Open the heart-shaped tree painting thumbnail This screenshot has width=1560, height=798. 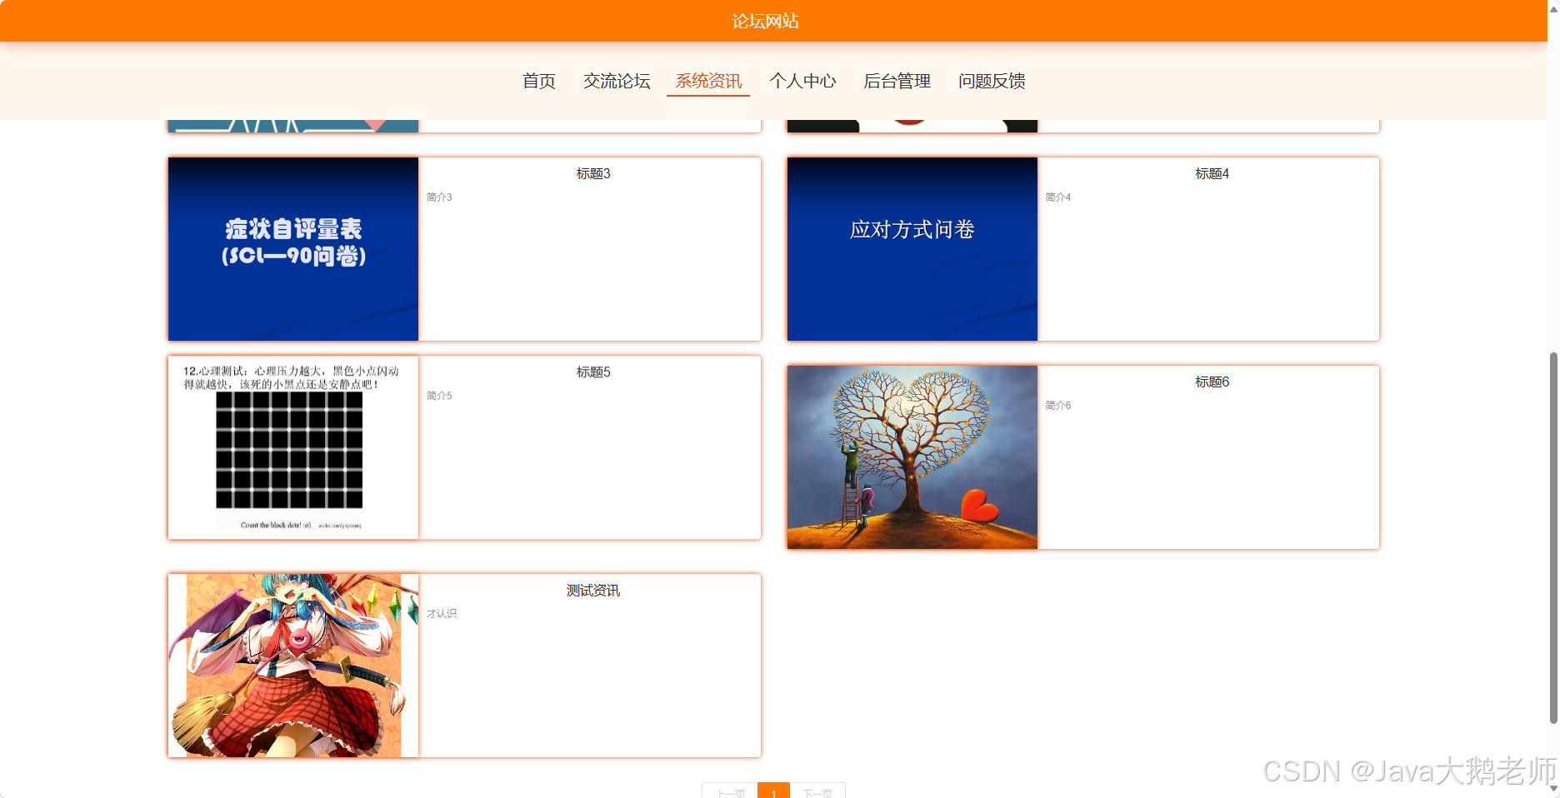click(x=912, y=457)
